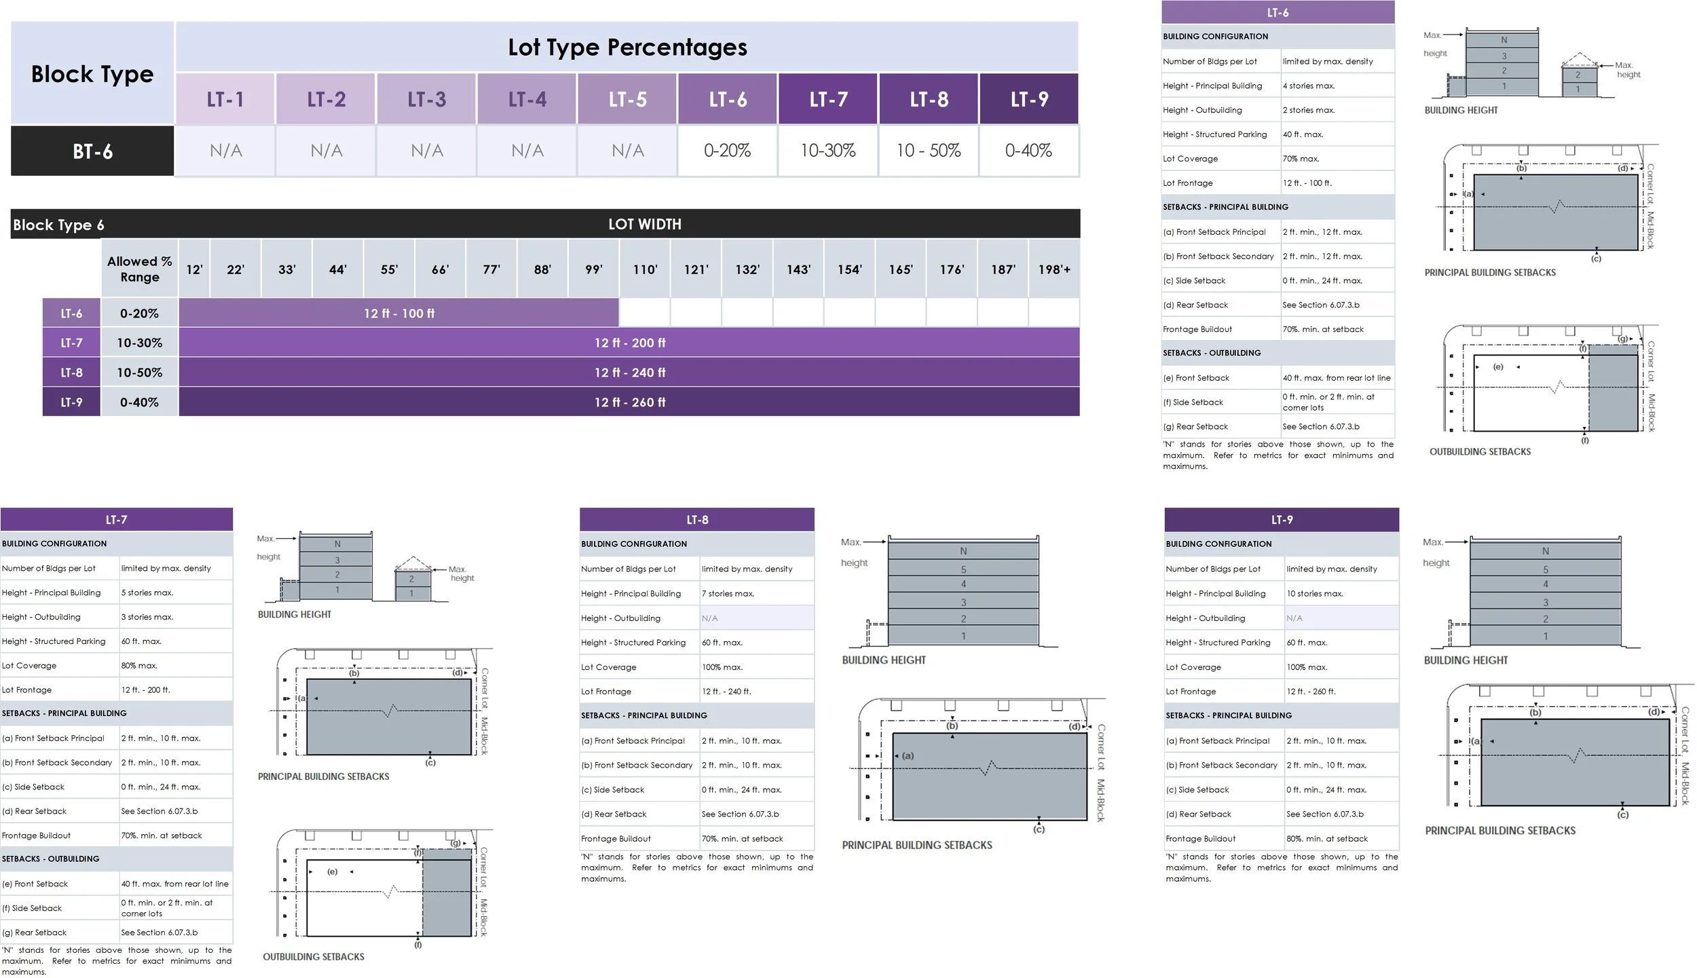Click the LT-8 table purple title bar
The image size is (1697, 978).
697,519
